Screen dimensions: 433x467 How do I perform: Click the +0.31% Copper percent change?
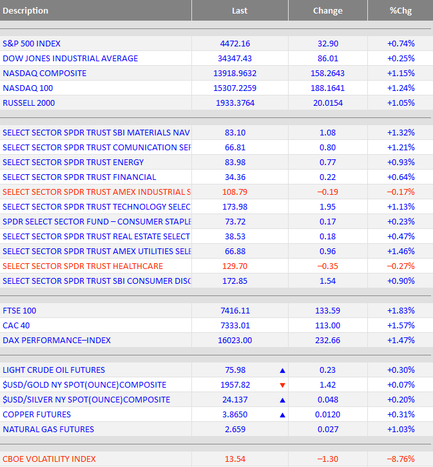tap(401, 415)
